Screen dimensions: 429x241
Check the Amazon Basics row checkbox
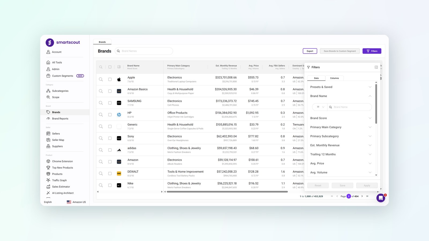110,91
